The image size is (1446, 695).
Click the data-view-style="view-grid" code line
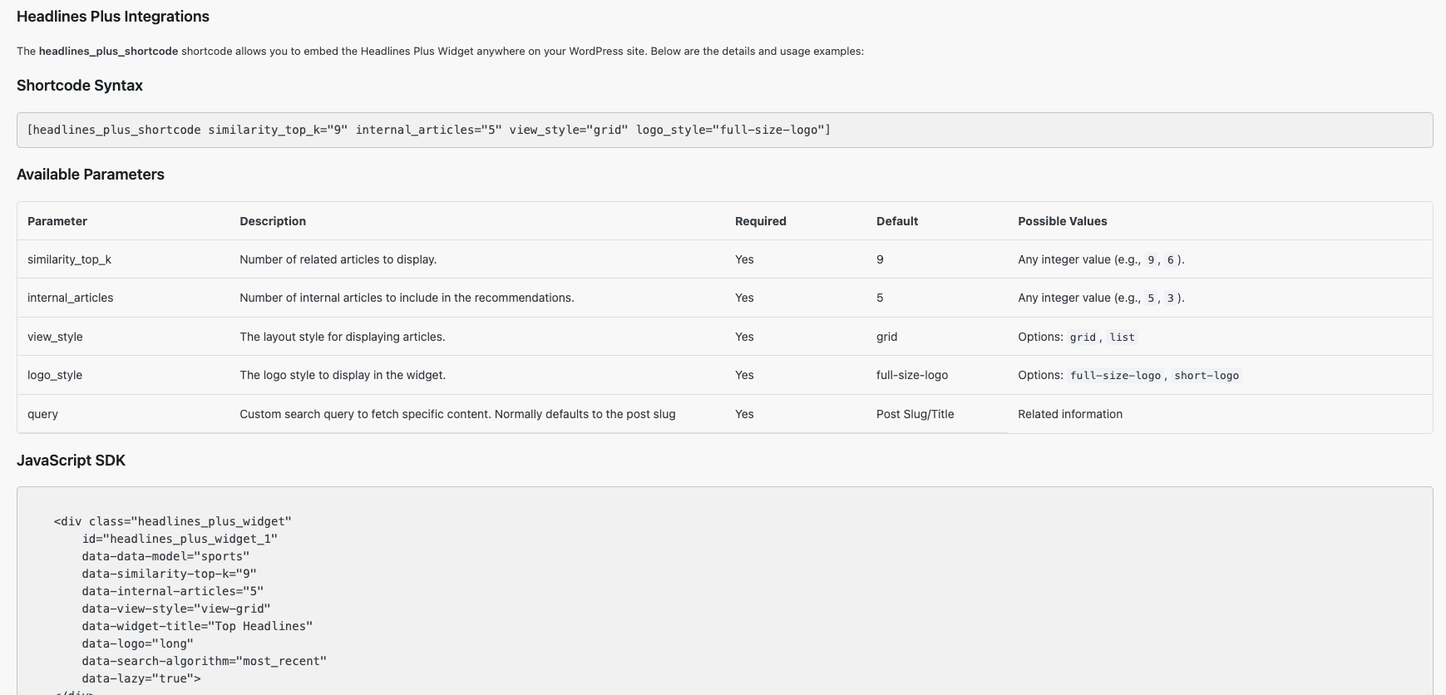pyautogui.click(x=176, y=609)
